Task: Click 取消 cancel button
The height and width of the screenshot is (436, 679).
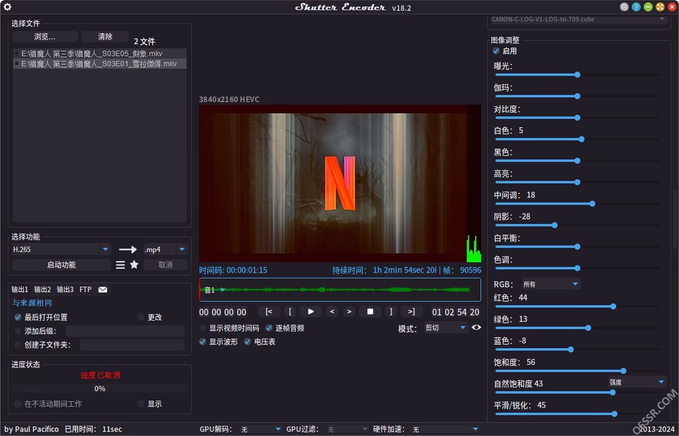Action: coord(166,265)
